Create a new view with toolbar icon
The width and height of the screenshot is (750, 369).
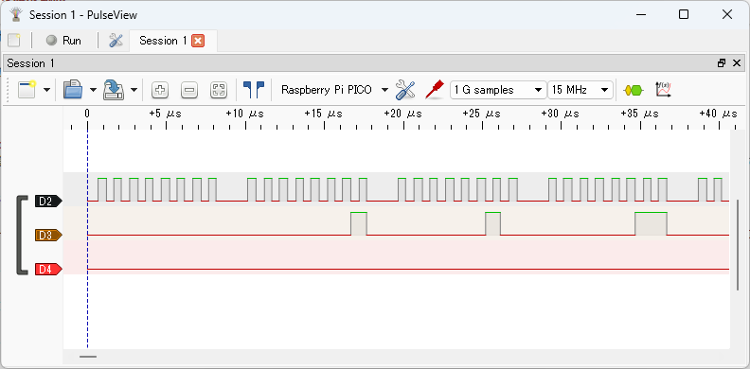[27, 89]
